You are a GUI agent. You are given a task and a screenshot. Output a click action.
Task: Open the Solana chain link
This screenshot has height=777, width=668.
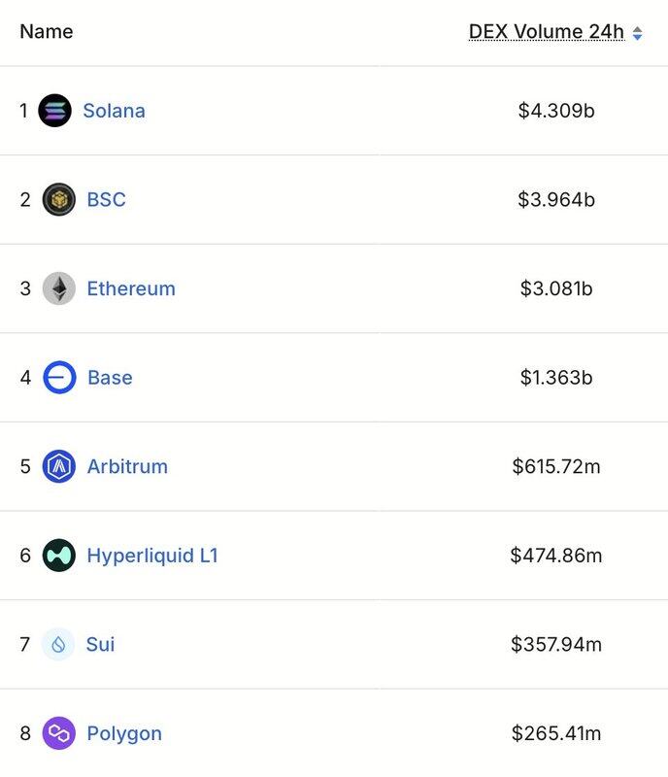114,111
